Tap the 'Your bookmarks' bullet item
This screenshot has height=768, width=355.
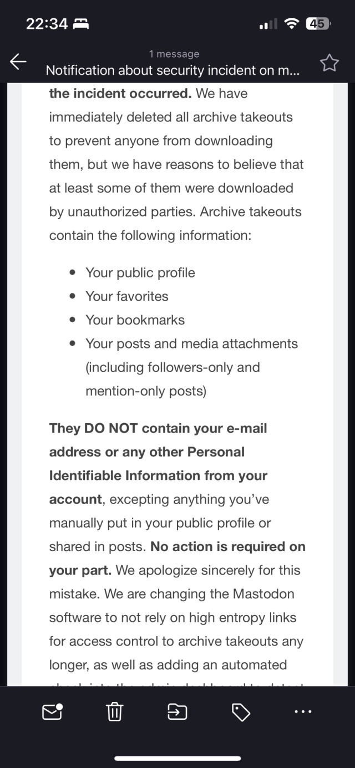(135, 320)
